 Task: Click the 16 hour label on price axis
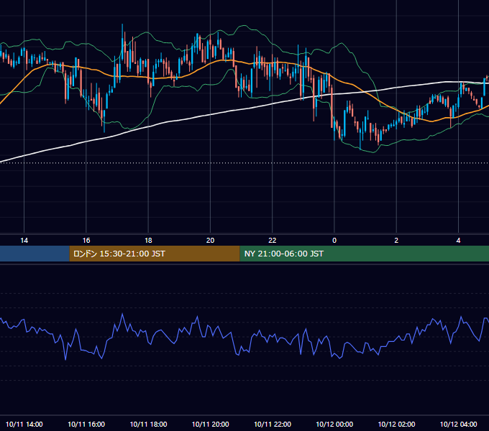86,241
